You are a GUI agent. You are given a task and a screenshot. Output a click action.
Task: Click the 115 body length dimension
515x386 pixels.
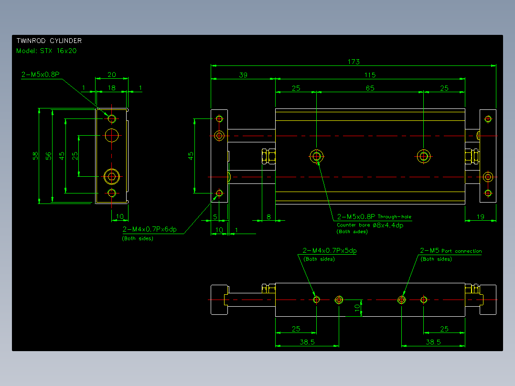[370, 75]
